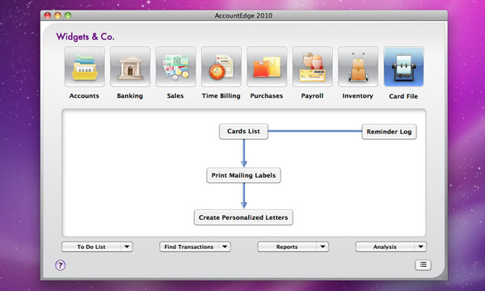Open the Purchases shopping bags icon

click(267, 67)
